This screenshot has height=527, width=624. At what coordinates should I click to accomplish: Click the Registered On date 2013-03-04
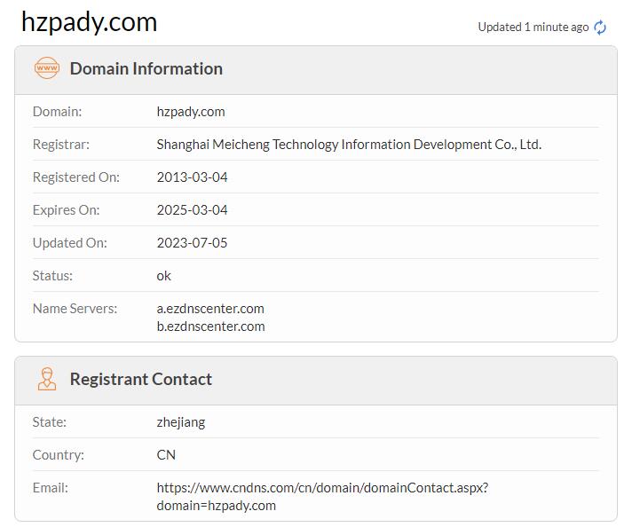pos(192,177)
